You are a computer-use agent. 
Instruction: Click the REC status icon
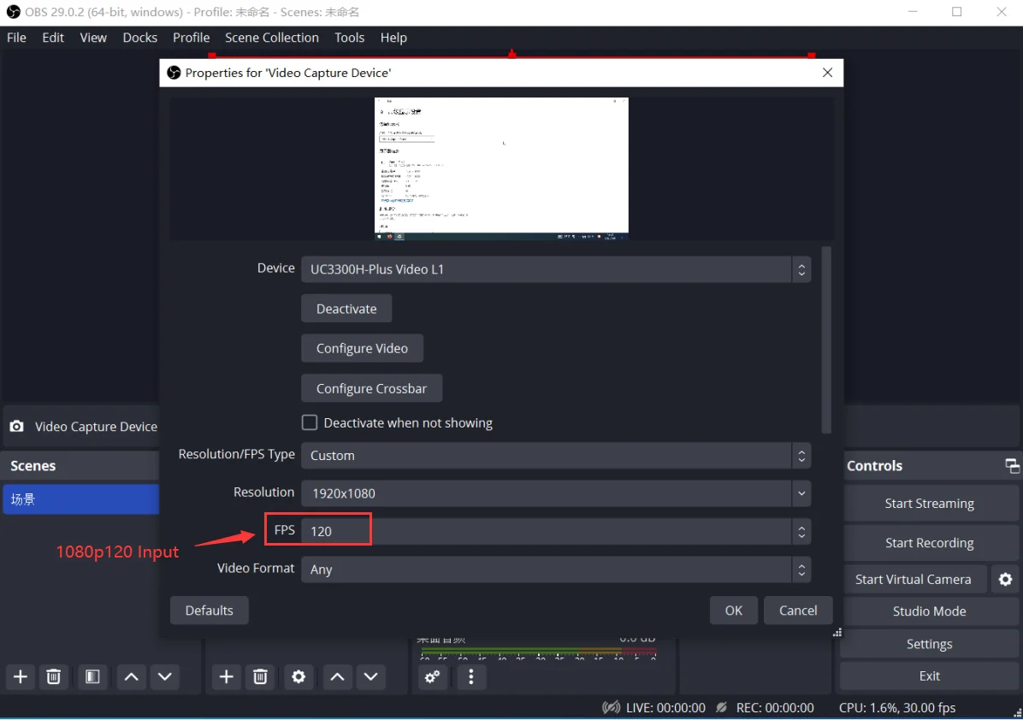[722, 708]
